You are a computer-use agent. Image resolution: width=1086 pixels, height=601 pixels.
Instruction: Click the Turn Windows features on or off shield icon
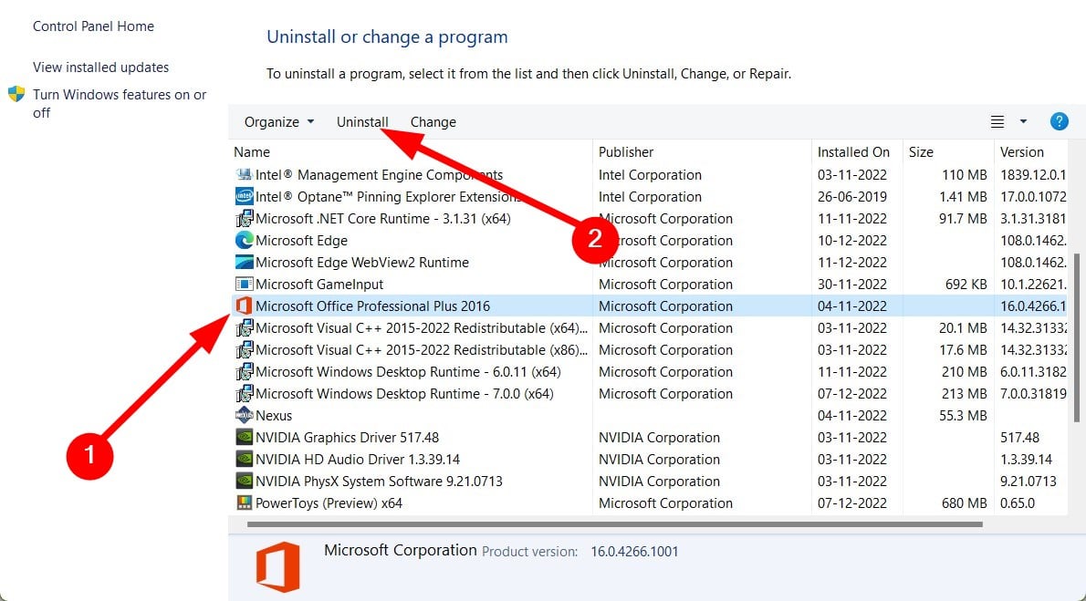tap(14, 94)
